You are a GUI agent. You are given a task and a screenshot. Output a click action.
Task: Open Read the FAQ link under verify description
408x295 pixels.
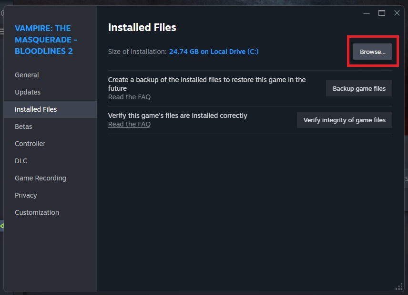click(x=129, y=124)
